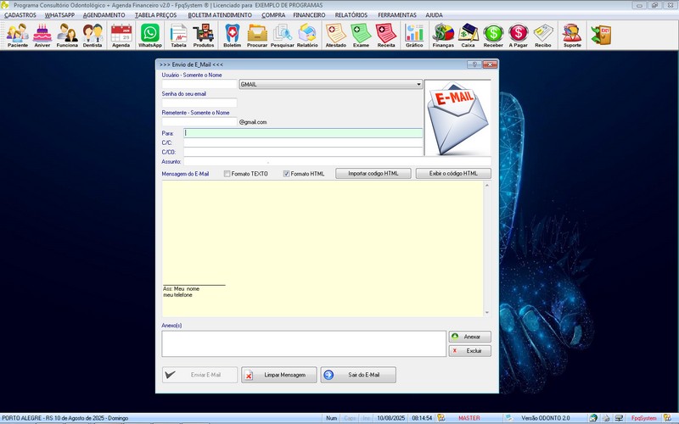The width and height of the screenshot is (679, 424).
Task: Click the Anexar attachment button
Action: coord(469,337)
